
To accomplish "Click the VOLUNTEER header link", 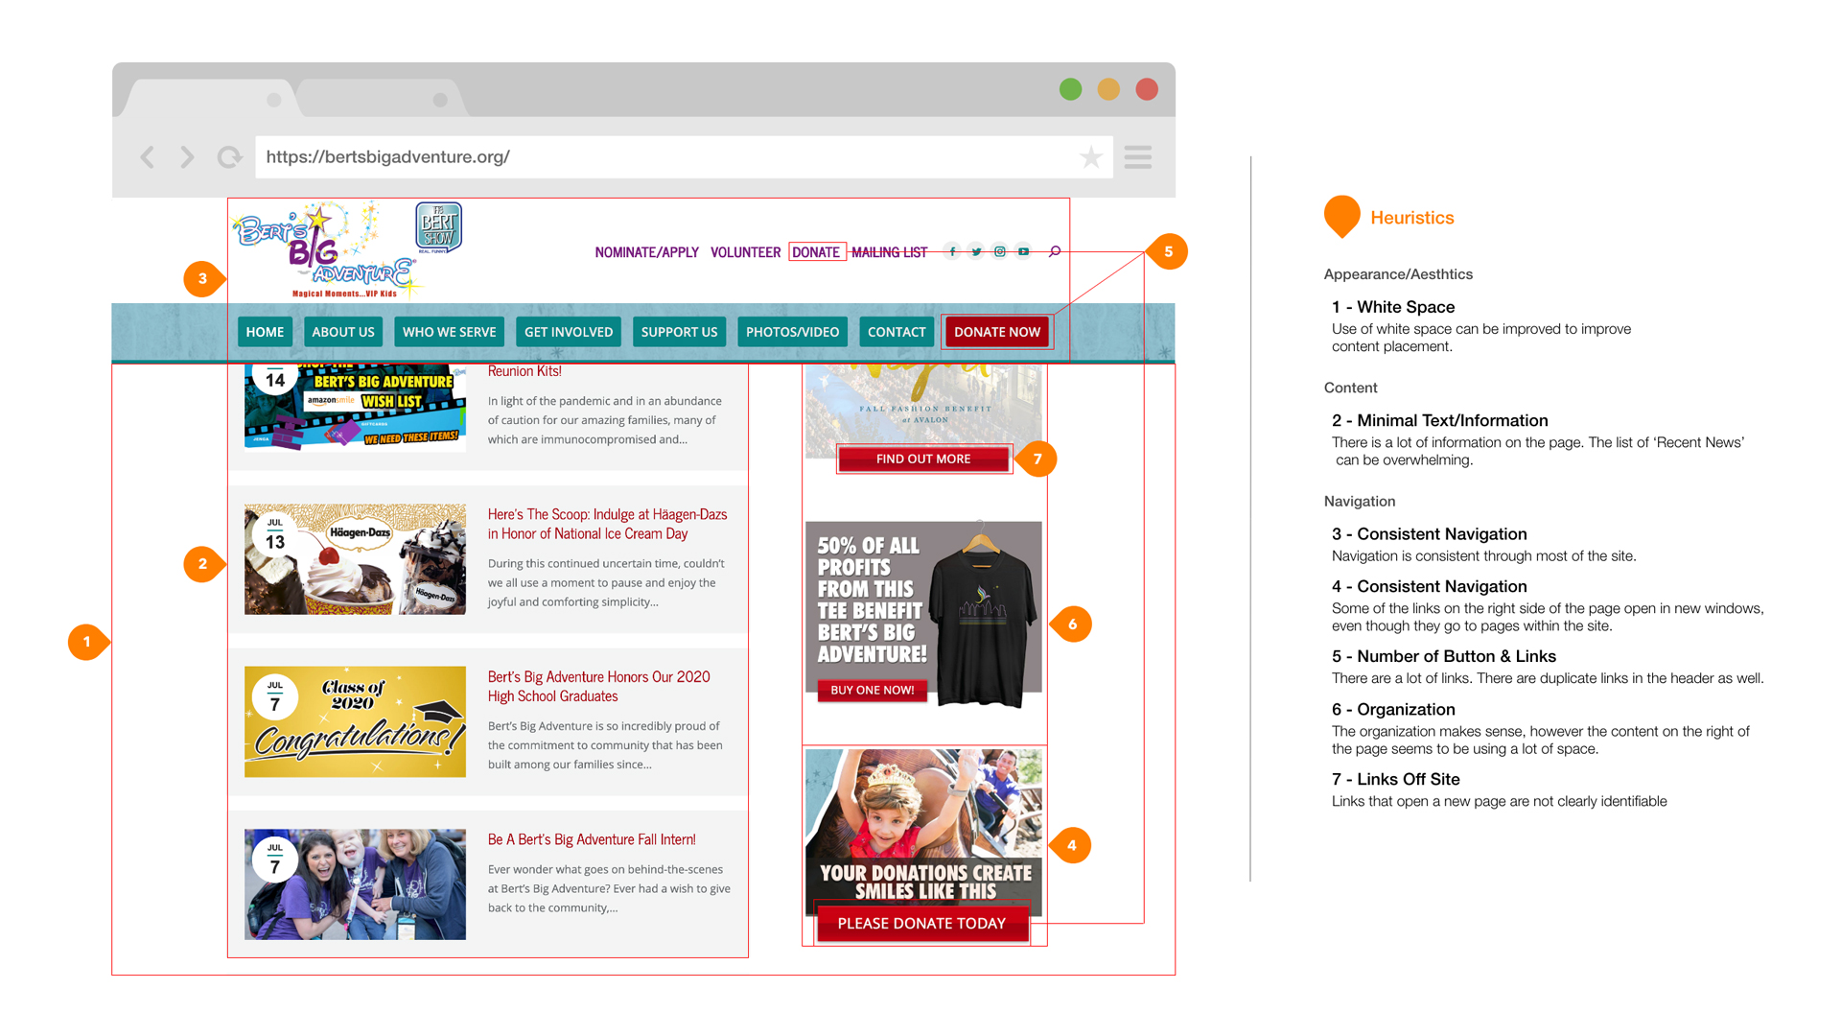I will (746, 252).
